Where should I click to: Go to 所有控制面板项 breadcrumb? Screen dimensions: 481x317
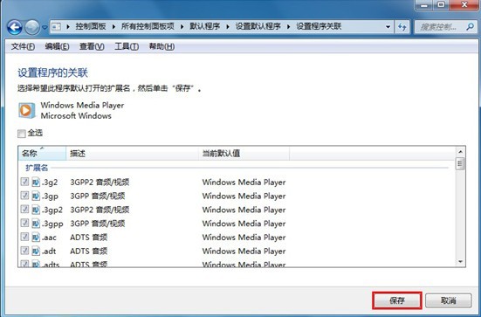pyautogui.click(x=148, y=26)
